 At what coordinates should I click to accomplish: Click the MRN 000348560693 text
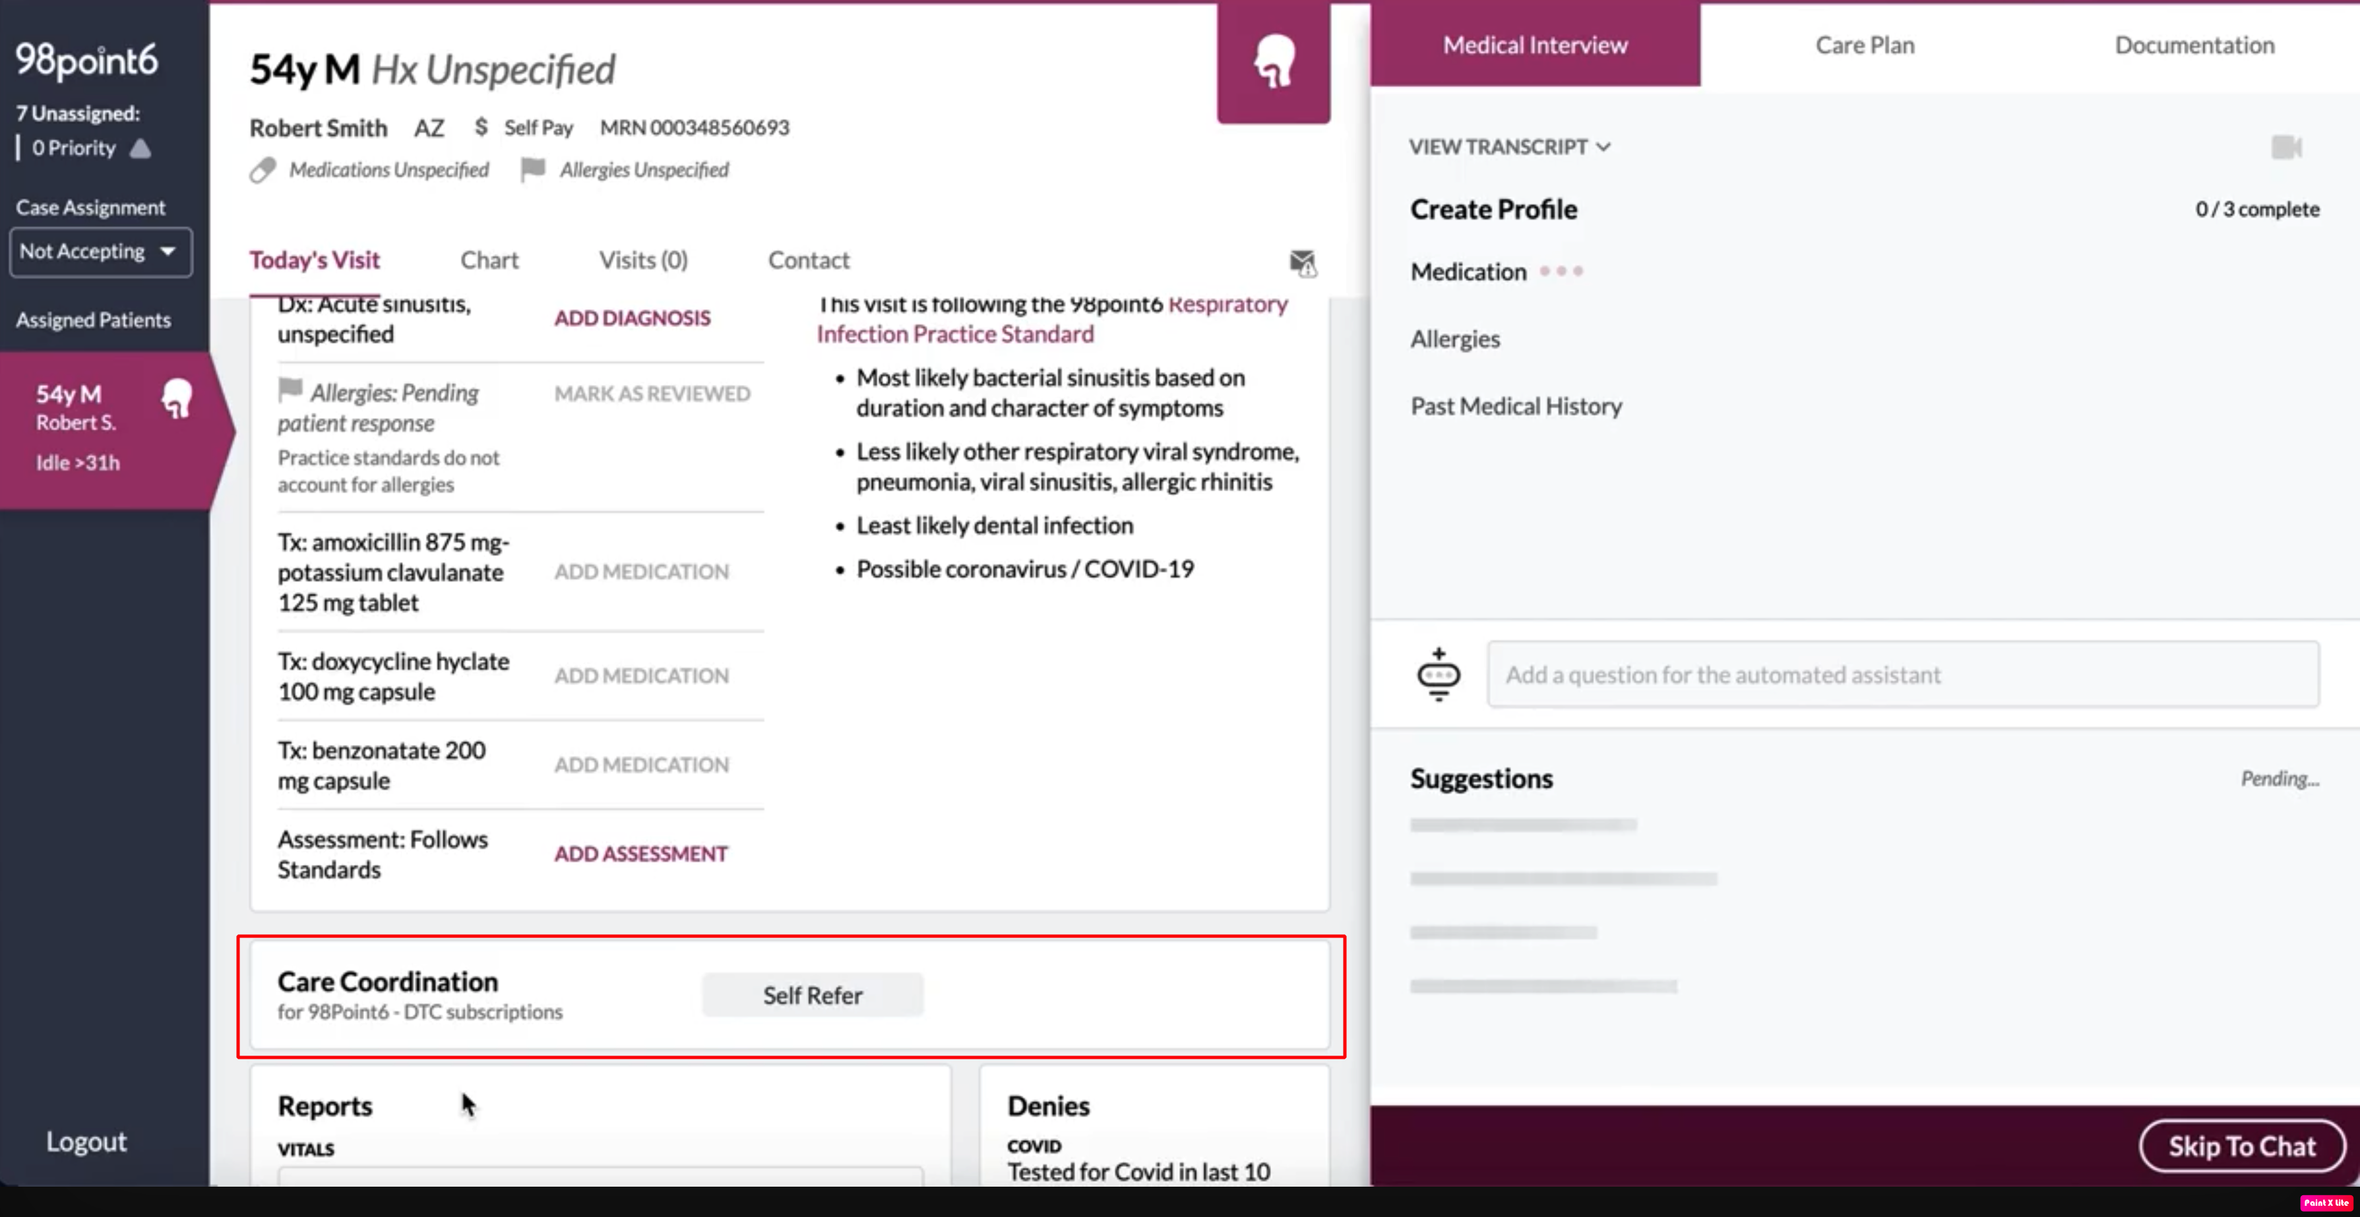click(695, 127)
